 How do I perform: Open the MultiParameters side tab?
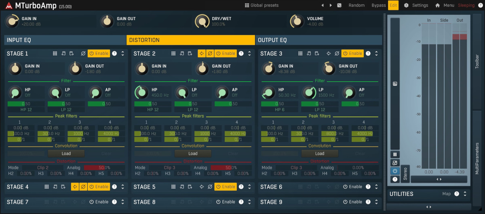[477, 158]
